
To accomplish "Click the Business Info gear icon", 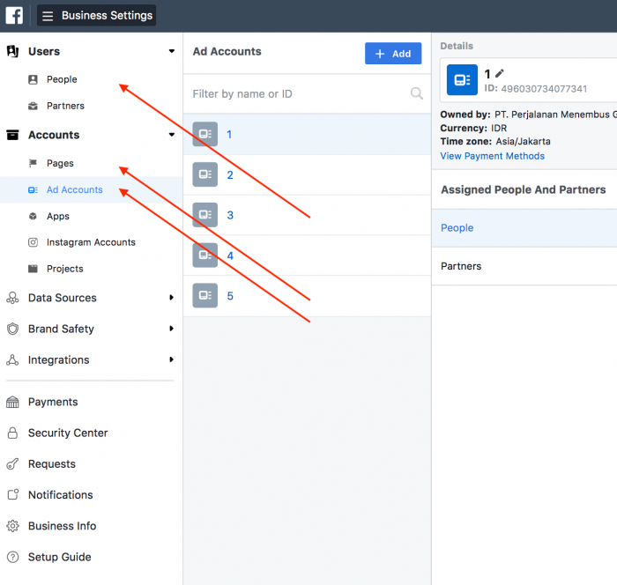I will click(x=12, y=526).
